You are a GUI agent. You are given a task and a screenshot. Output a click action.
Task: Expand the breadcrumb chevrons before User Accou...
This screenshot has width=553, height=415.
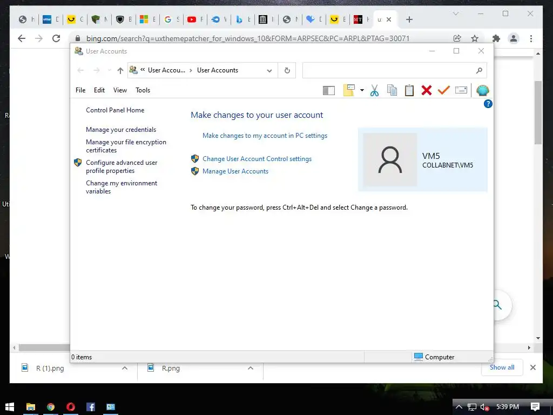tap(143, 70)
